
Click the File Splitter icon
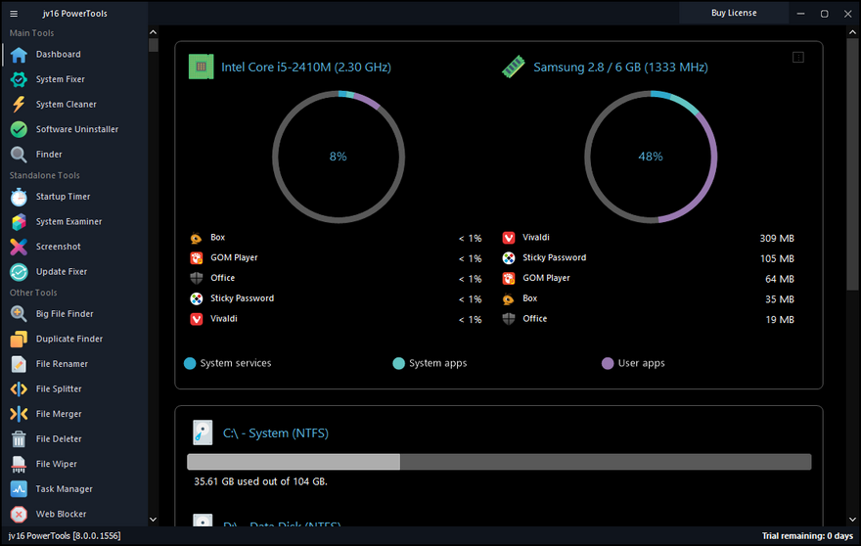[x=19, y=389]
